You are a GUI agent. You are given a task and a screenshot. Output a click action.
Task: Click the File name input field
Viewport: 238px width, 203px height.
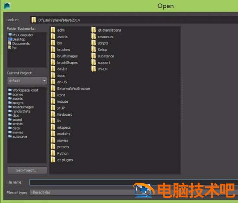[134, 182]
